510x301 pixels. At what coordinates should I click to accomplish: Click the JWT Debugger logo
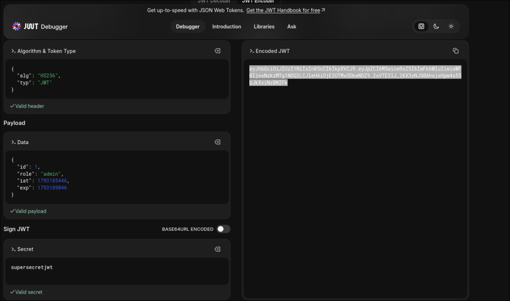pos(40,26)
